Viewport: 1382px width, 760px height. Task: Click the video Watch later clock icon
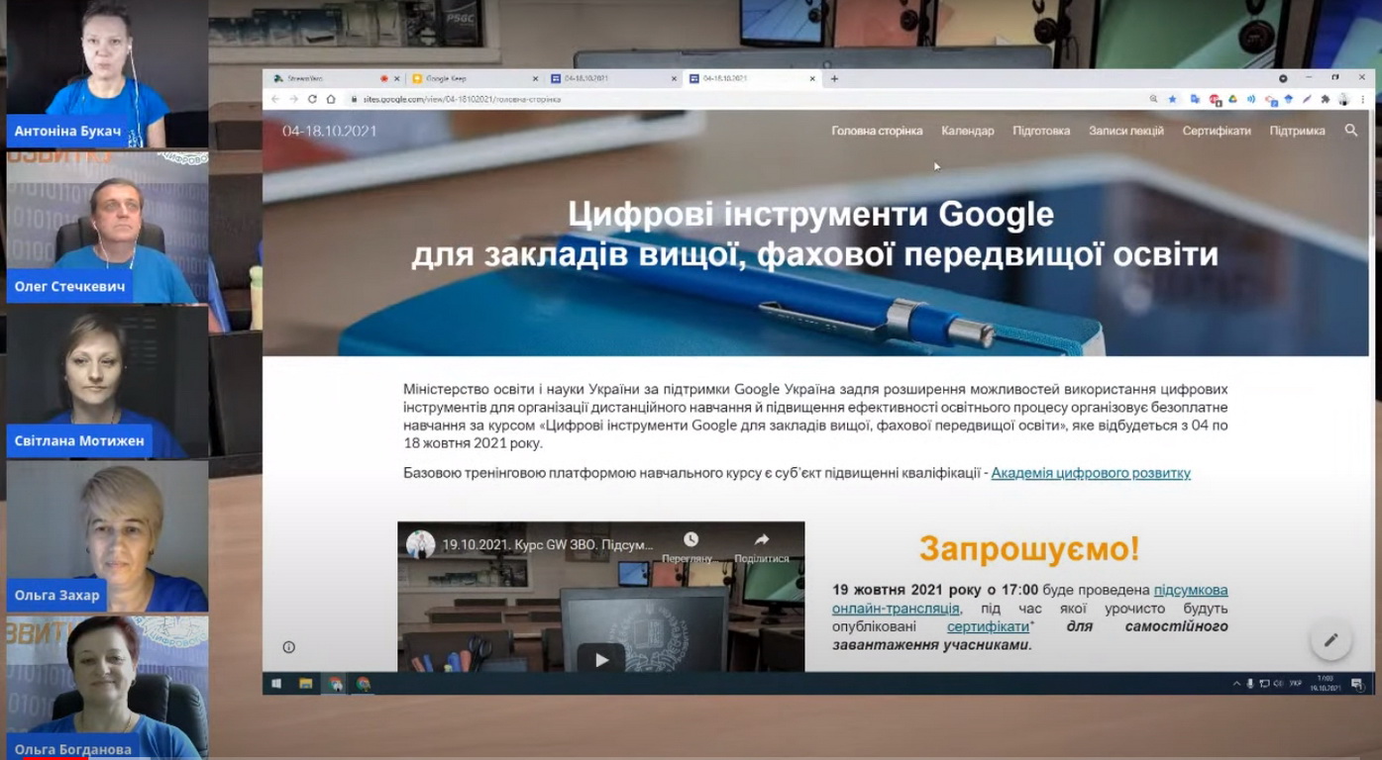[691, 539]
